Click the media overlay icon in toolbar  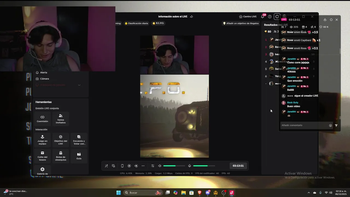113,166
